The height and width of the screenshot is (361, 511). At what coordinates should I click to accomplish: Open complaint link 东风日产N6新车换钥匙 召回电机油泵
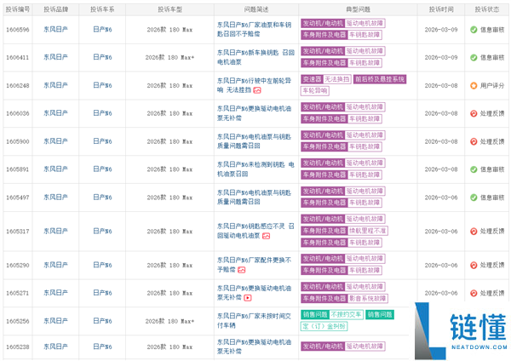click(255, 57)
